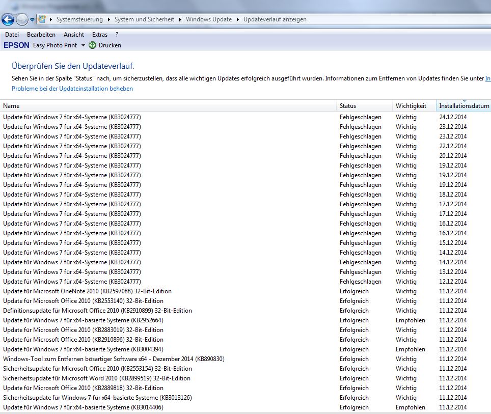Select Sicherheitsupdate Windows 7 (KB3013126) row
The image size is (491, 414).
[x=245, y=398]
